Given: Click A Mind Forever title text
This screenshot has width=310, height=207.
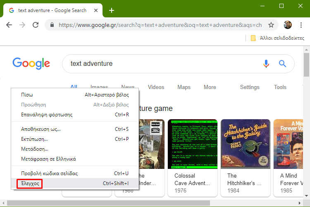Looking at the screenshot, I should (291, 179).
